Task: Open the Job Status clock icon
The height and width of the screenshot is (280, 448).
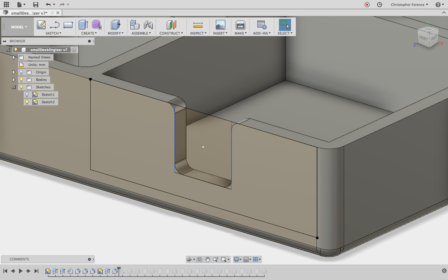Action: pos(380,5)
